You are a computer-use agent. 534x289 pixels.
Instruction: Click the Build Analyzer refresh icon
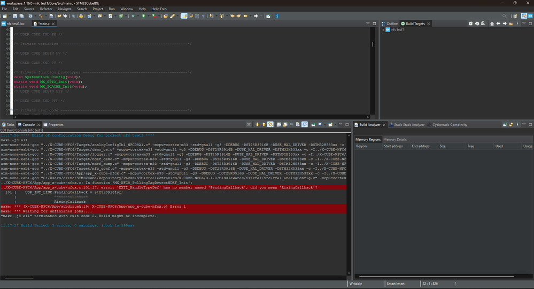pyautogui.click(x=511, y=124)
